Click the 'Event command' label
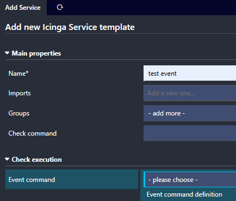The image size is (236, 201). (32, 180)
